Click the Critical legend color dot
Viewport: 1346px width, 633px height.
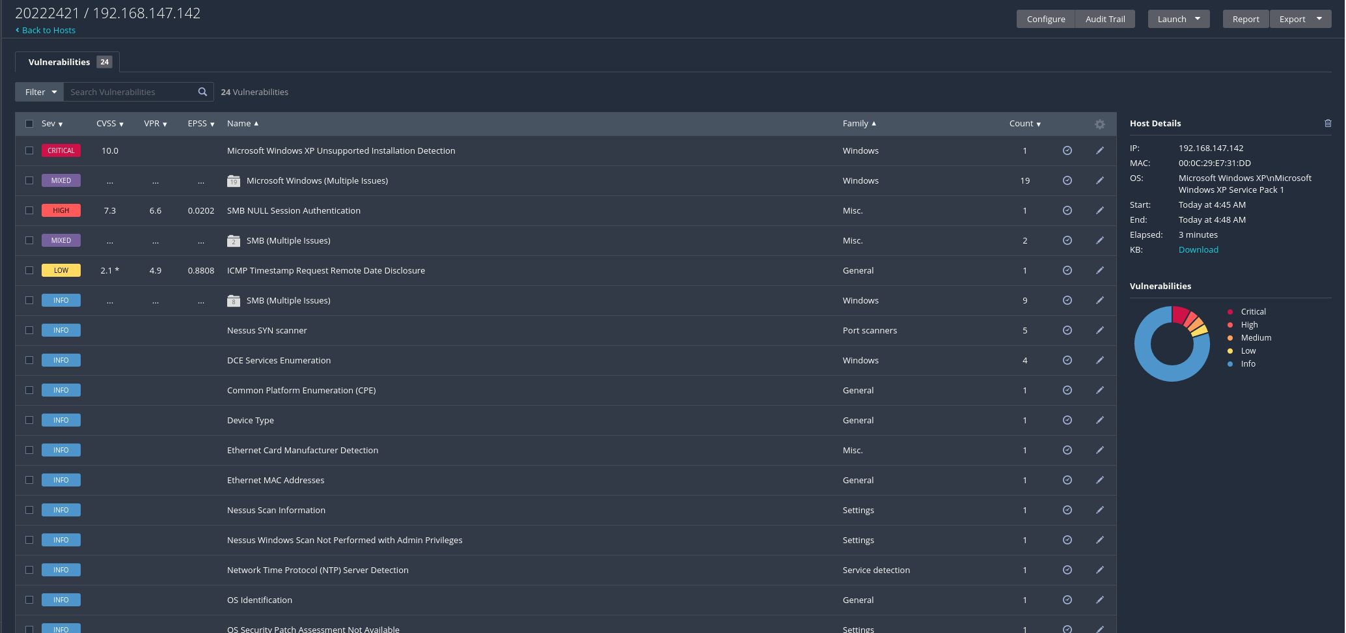tap(1230, 312)
